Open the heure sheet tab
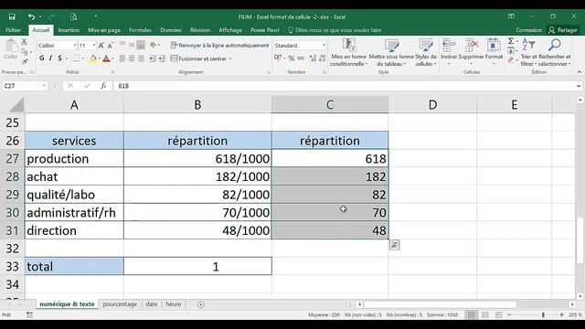Screen dimensions: 585x329 pyautogui.click(x=174, y=304)
